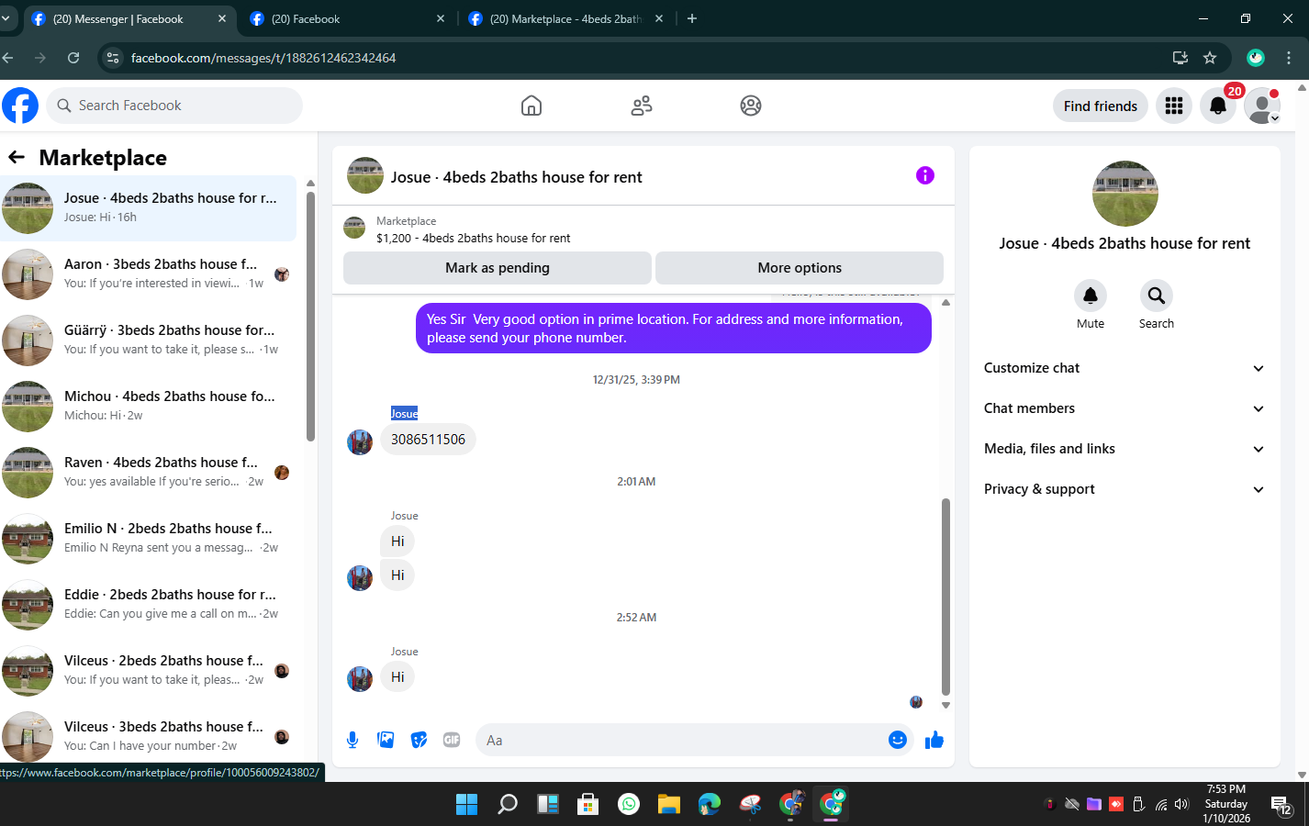The height and width of the screenshot is (826, 1309).
Task: Click the large house thumbnail in info panel
Action: click(x=1125, y=194)
